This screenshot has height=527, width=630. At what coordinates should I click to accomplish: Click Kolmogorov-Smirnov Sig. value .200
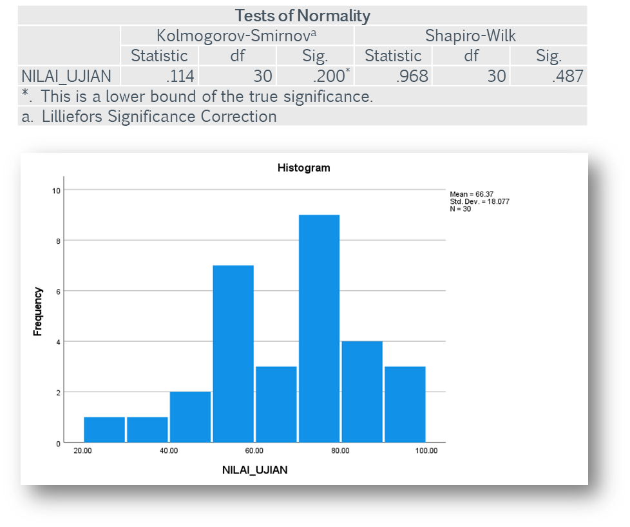point(330,76)
